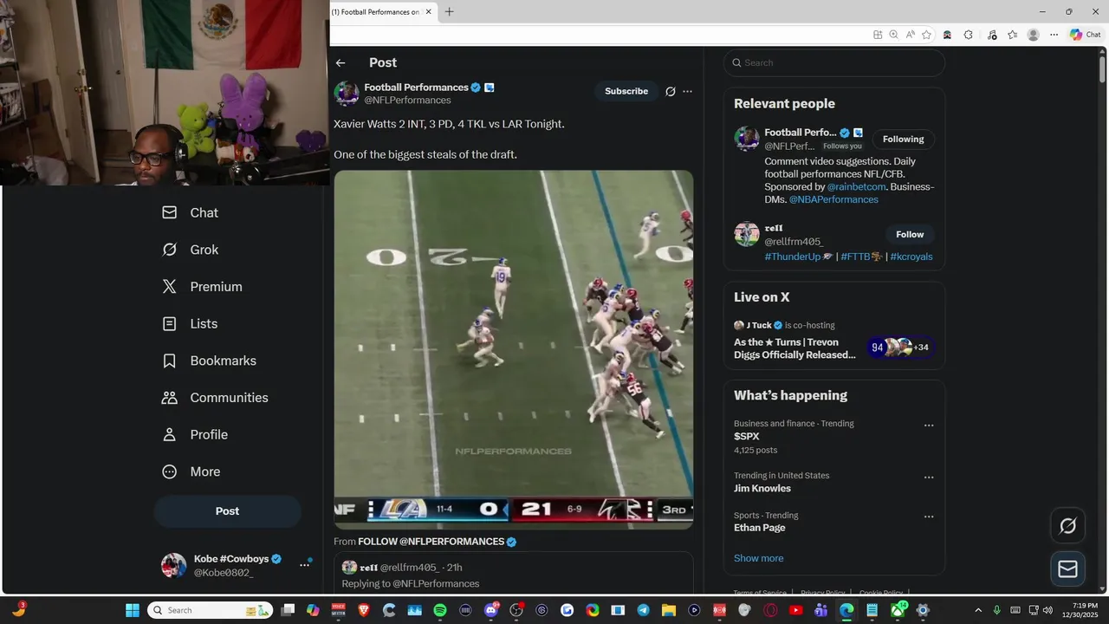Click the #ThunderUp hashtag

[792, 257]
